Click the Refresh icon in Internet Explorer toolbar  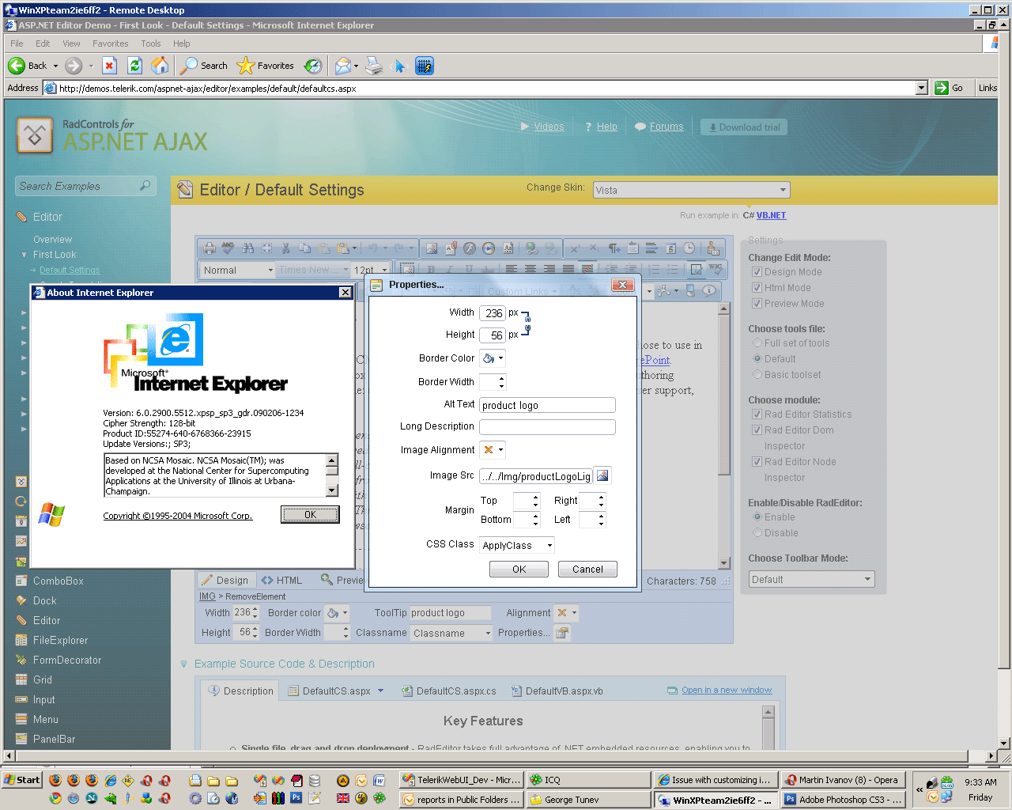pos(134,66)
